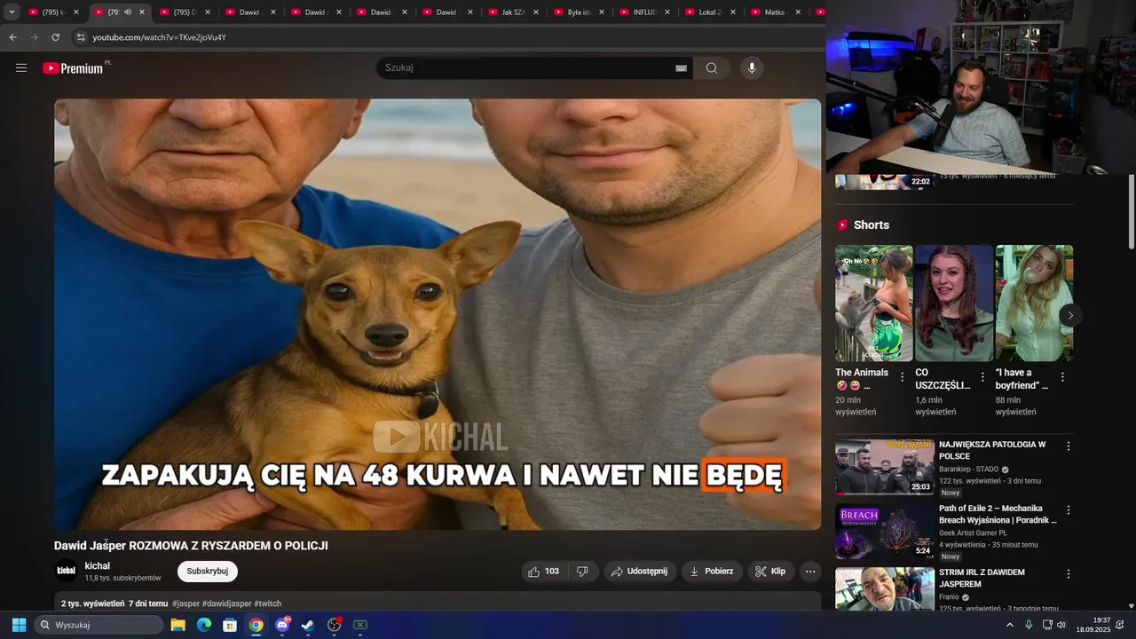Open the on-screen keyboard in search box
Screen dimensions: 1136x639
(x=681, y=68)
